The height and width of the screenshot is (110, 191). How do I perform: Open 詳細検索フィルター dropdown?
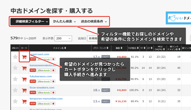click(30, 22)
